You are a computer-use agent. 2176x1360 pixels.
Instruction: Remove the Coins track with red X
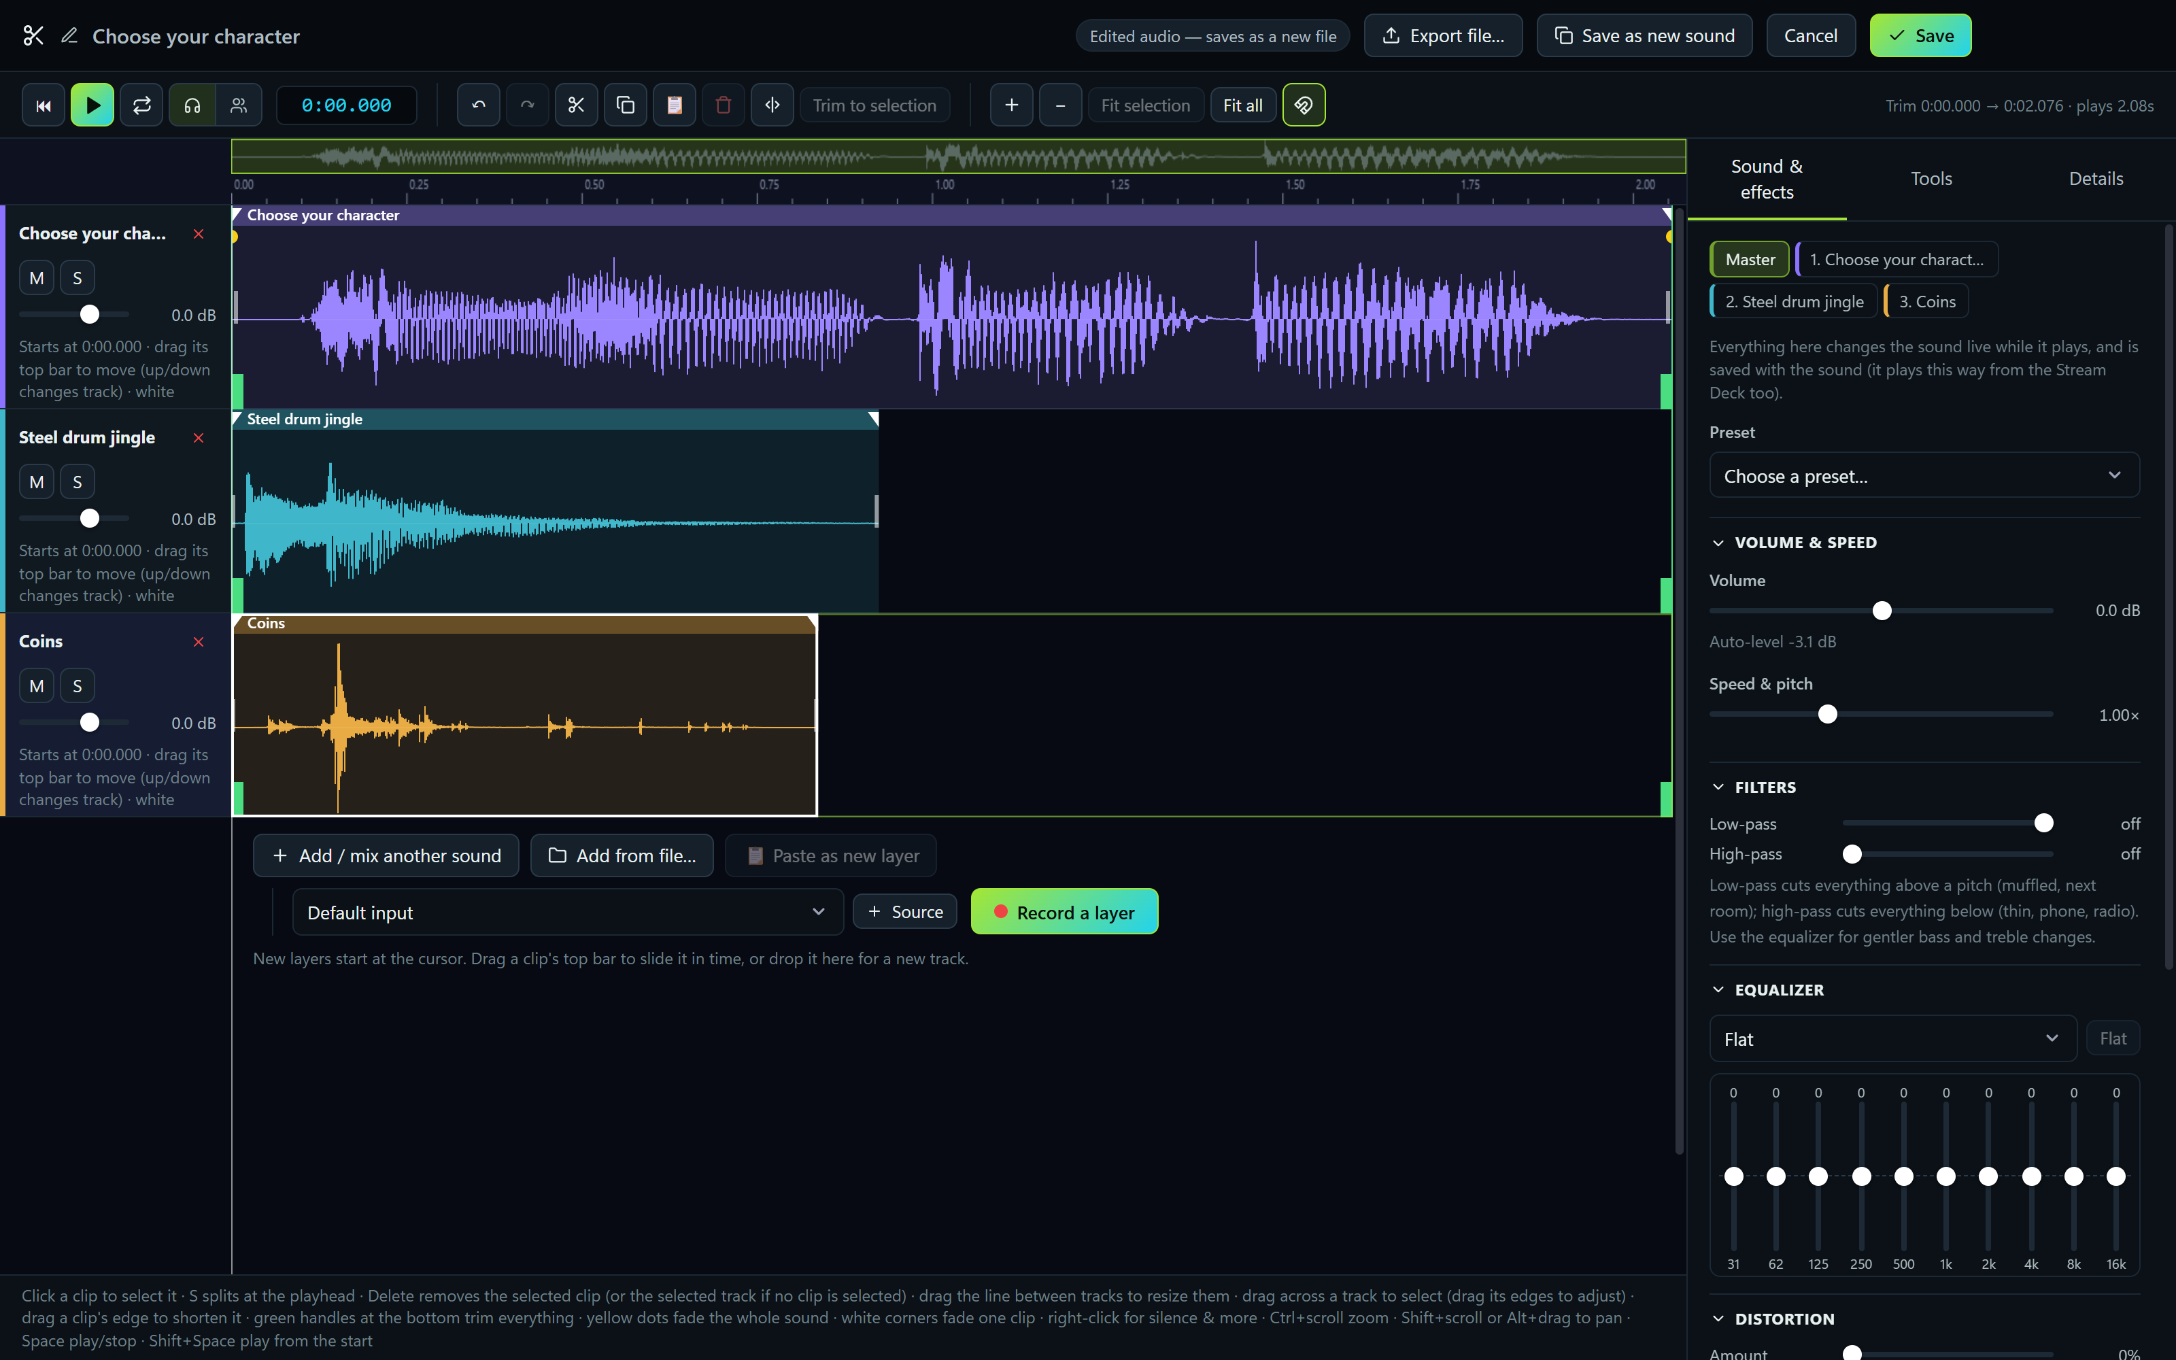(199, 641)
